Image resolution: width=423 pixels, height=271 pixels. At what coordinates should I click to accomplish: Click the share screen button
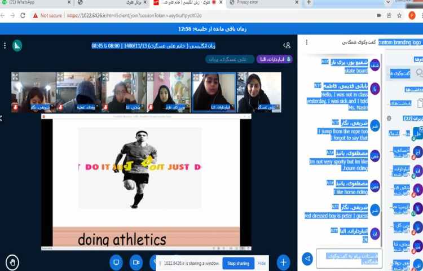[117, 262]
